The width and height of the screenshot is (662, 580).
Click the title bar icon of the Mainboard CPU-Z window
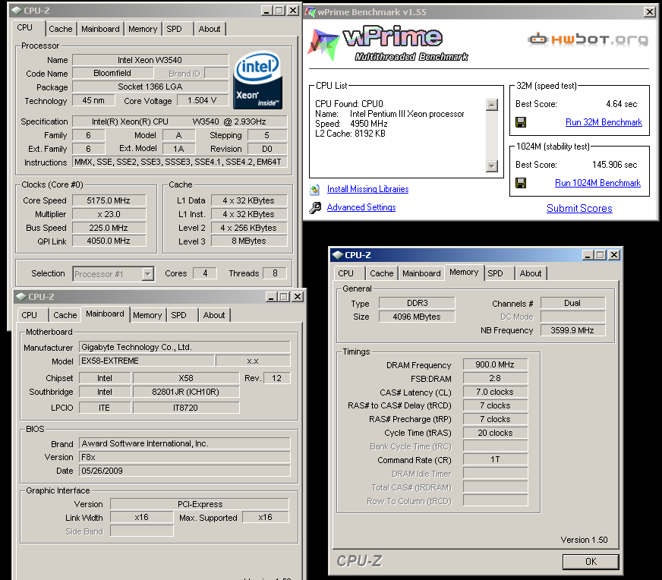pos(20,297)
